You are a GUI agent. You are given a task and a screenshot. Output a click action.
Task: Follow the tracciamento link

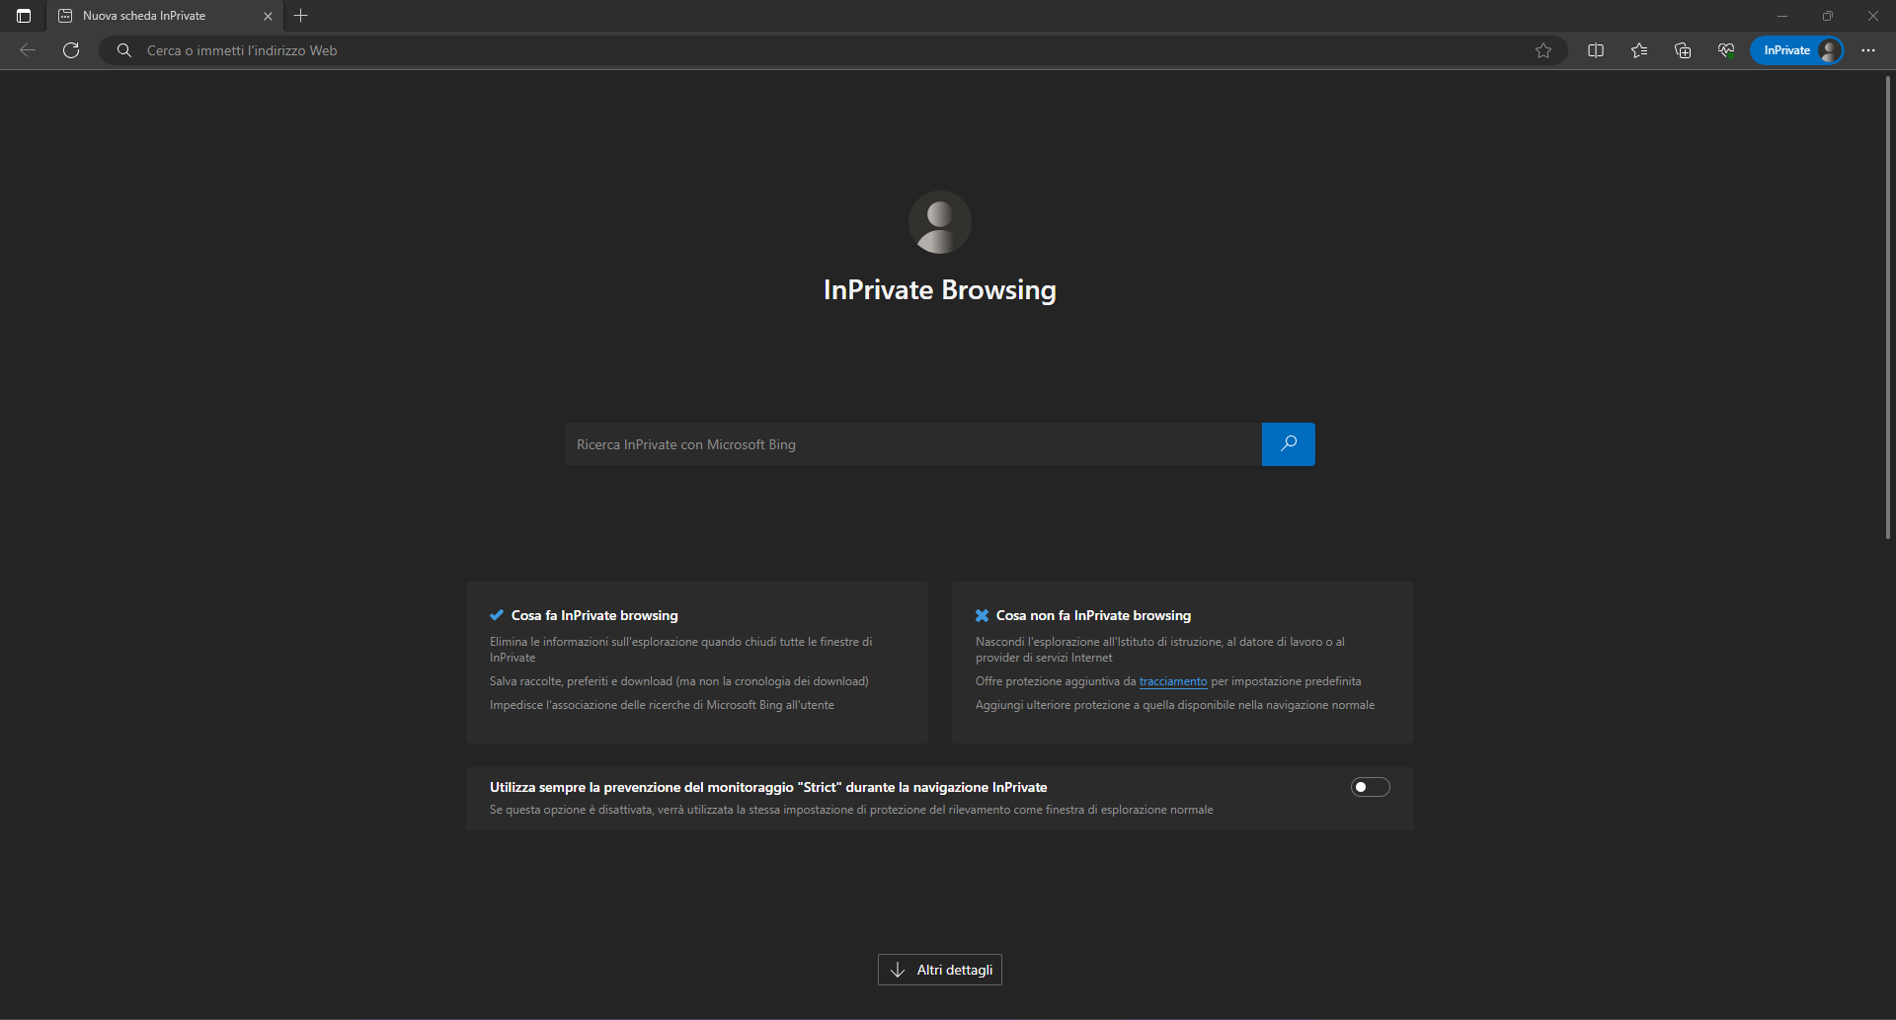tap(1173, 681)
